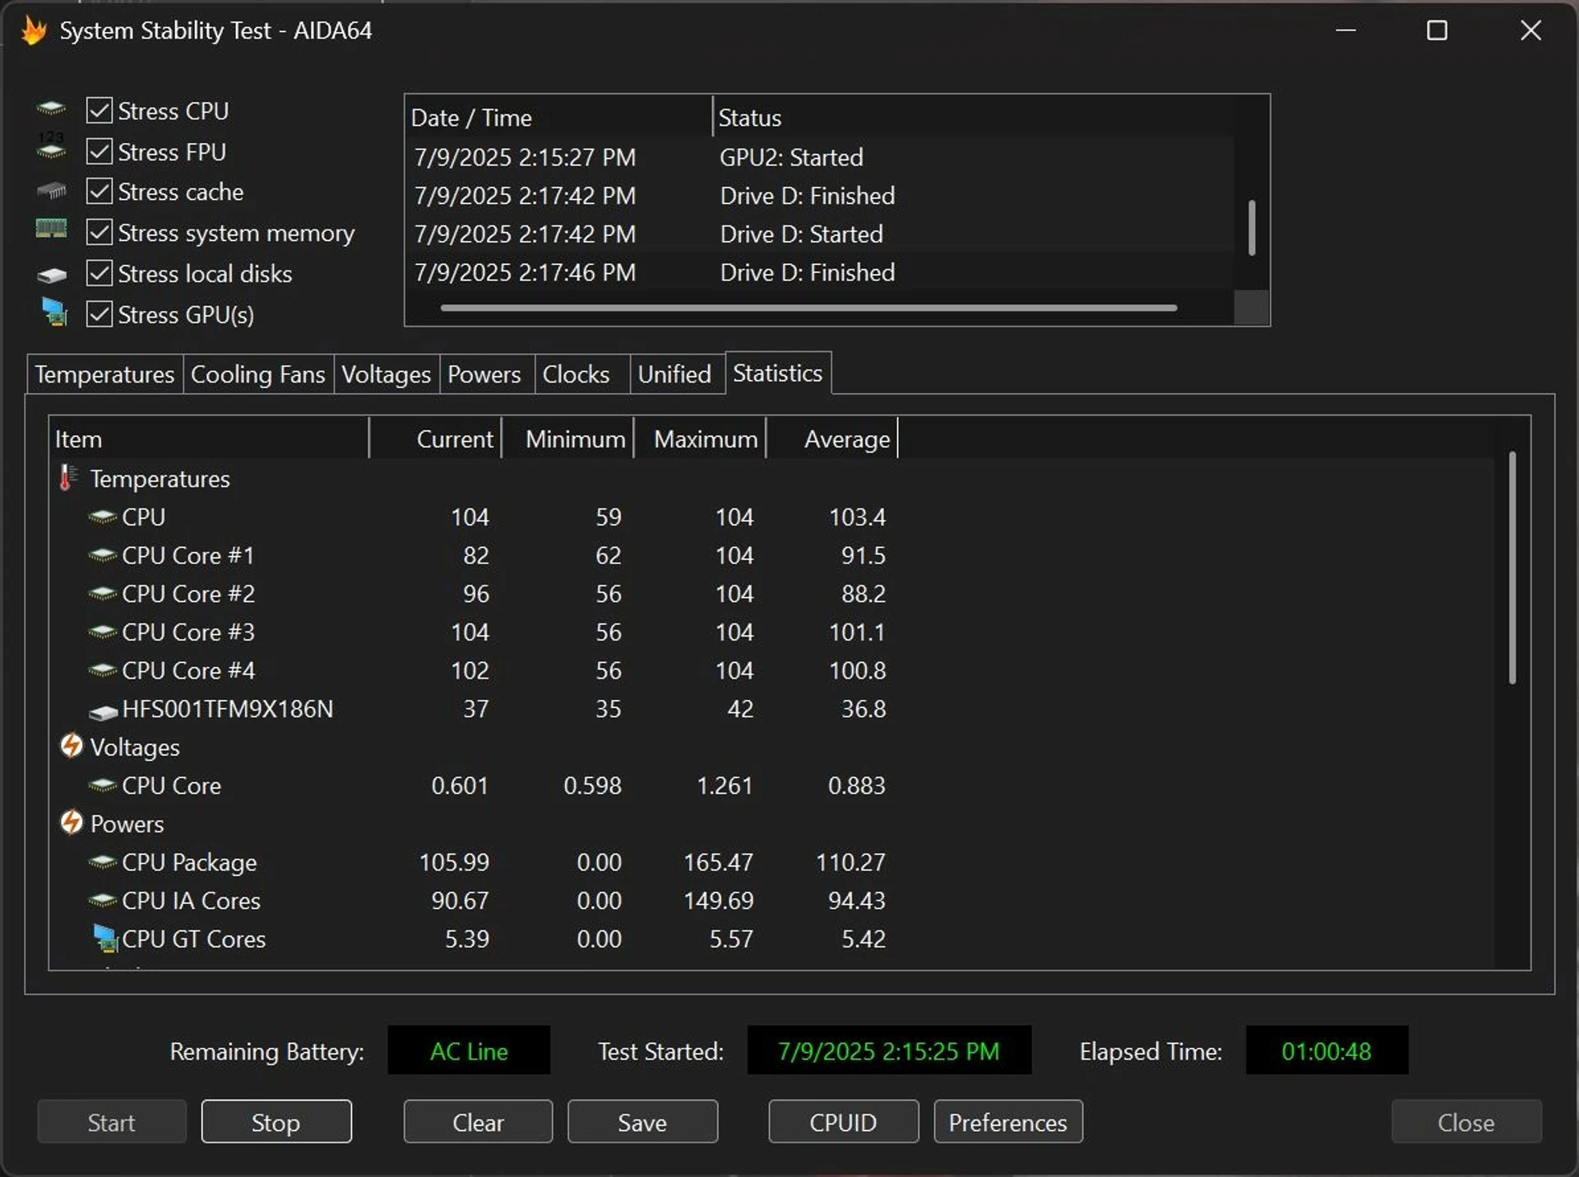
Task: Click the chip icon beside CPU Core #2
Action: pyautogui.click(x=102, y=593)
